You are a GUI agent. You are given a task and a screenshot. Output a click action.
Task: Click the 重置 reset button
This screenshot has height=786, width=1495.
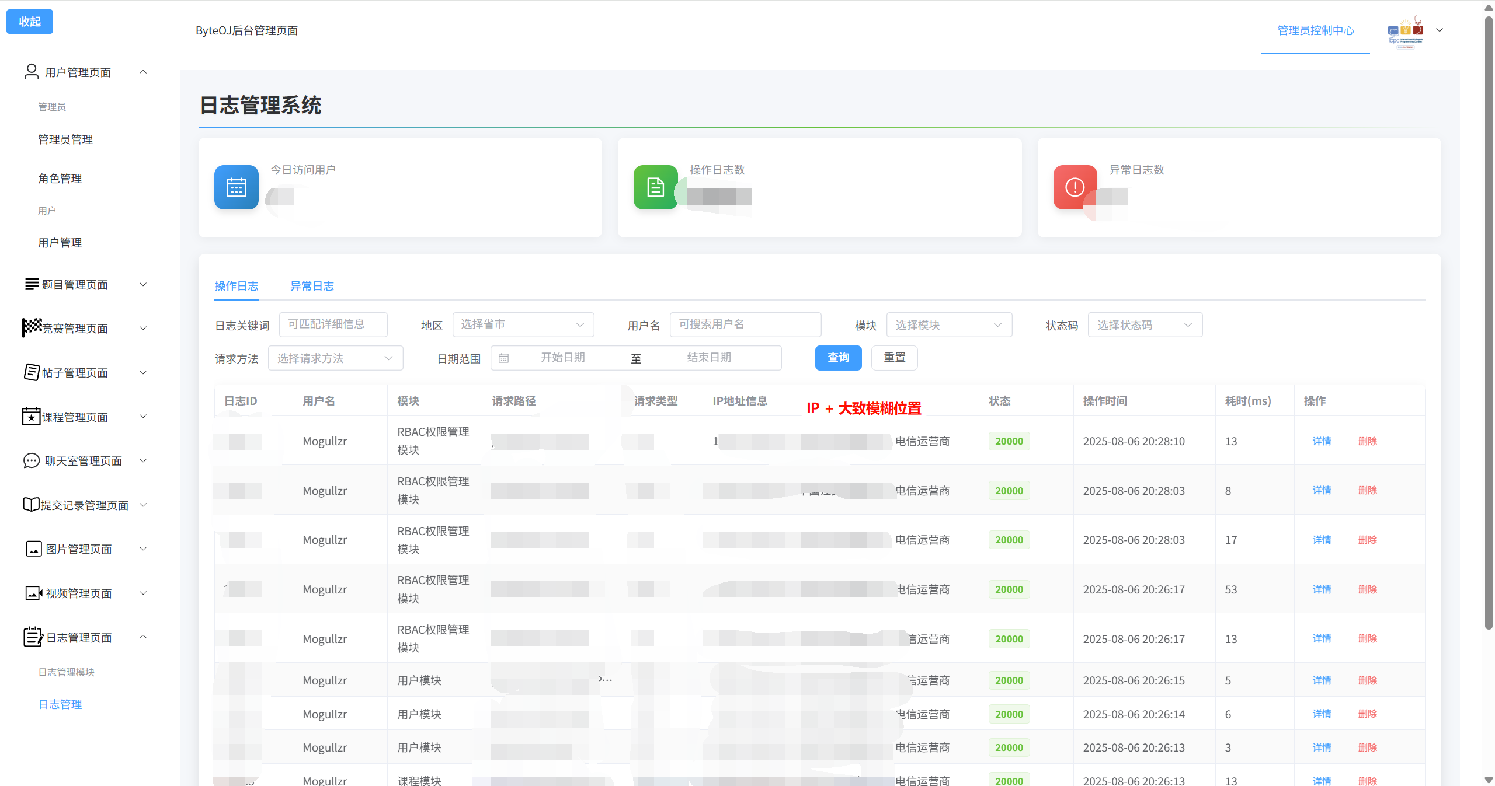pos(894,358)
